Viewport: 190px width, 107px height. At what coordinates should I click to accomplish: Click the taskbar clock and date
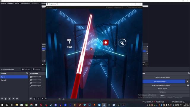click(186, 105)
